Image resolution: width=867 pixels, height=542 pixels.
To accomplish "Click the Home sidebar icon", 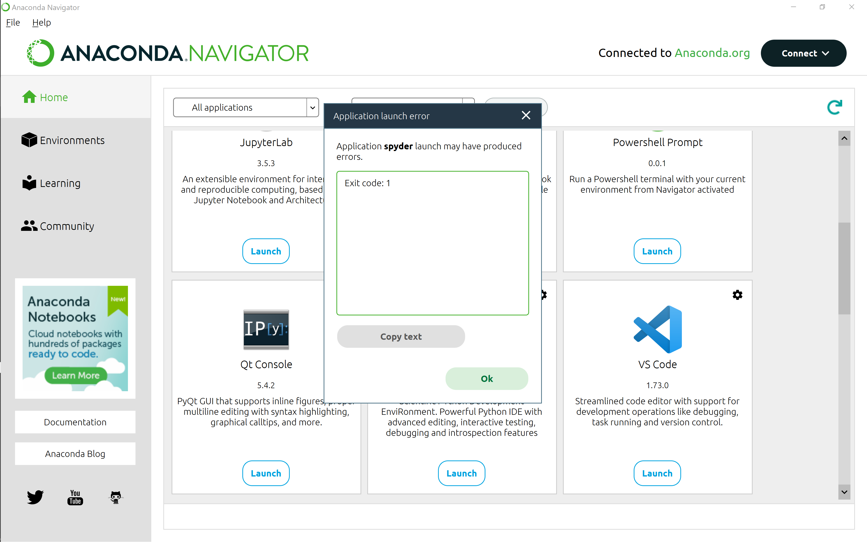I will click(29, 97).
